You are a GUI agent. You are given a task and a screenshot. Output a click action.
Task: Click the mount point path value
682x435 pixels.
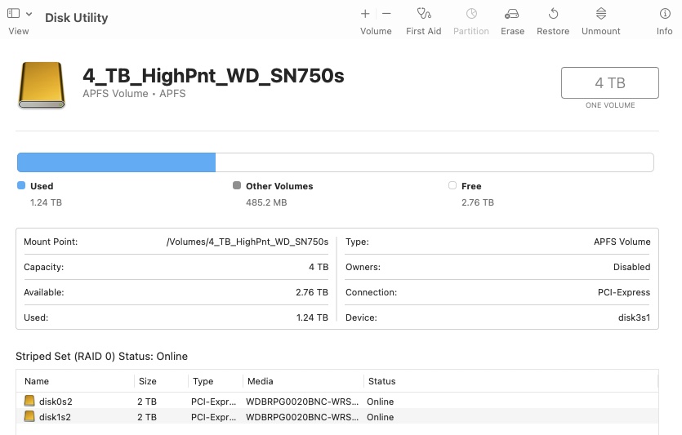(x=247, y=242)
